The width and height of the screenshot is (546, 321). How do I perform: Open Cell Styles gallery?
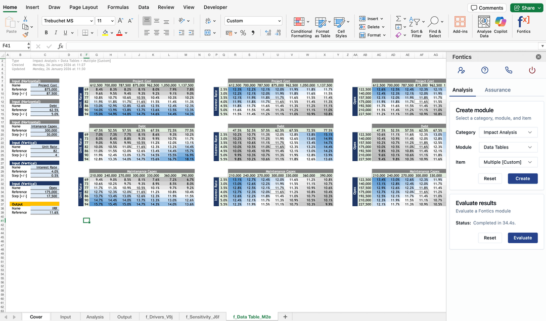tap(341, 27)
